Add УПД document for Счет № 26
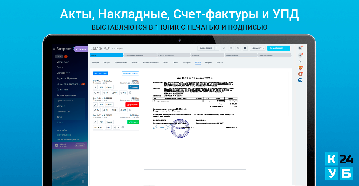The height and width of the screenshot is (186, 359). [123, 110]
